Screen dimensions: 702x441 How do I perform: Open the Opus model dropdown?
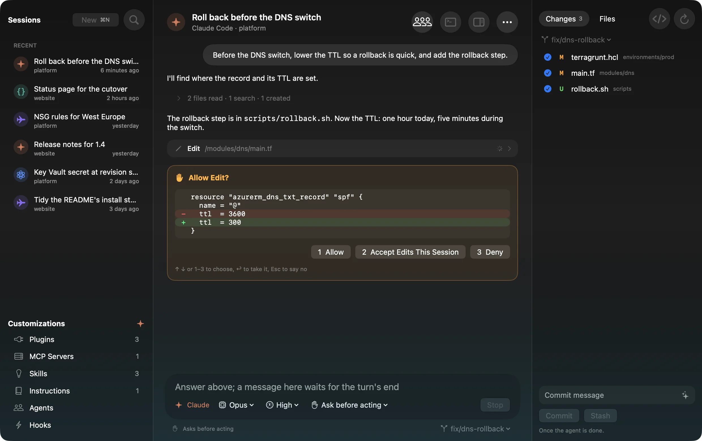point(236,405)
